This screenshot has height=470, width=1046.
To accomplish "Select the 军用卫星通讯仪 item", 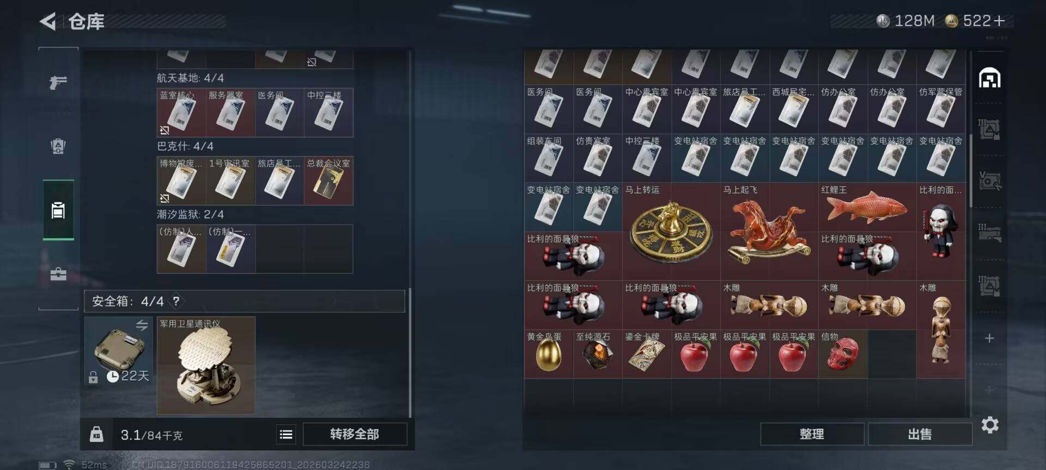I will 206,366.
